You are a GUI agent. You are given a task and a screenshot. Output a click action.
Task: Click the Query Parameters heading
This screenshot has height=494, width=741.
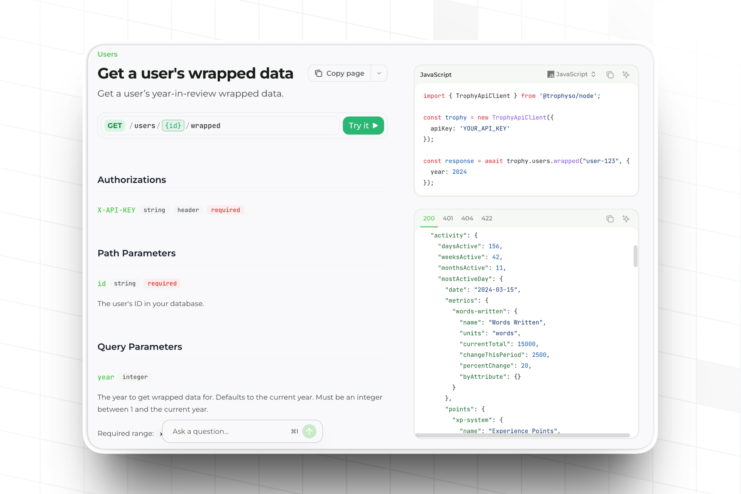[x=140, y=347]
